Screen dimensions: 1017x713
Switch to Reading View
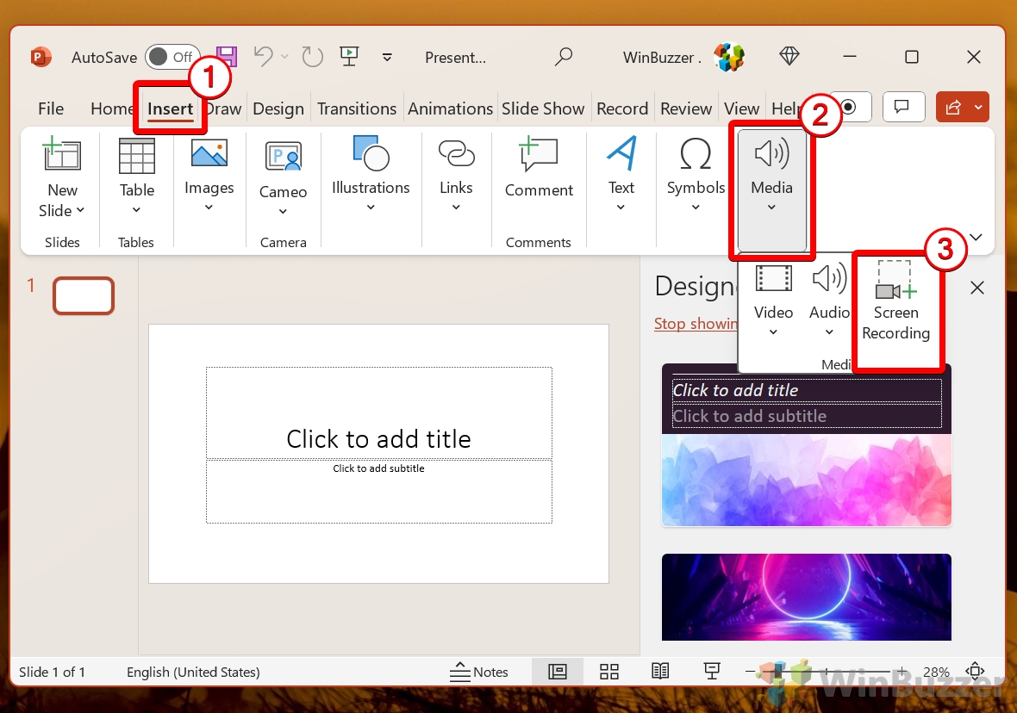[x=660, y=672]
